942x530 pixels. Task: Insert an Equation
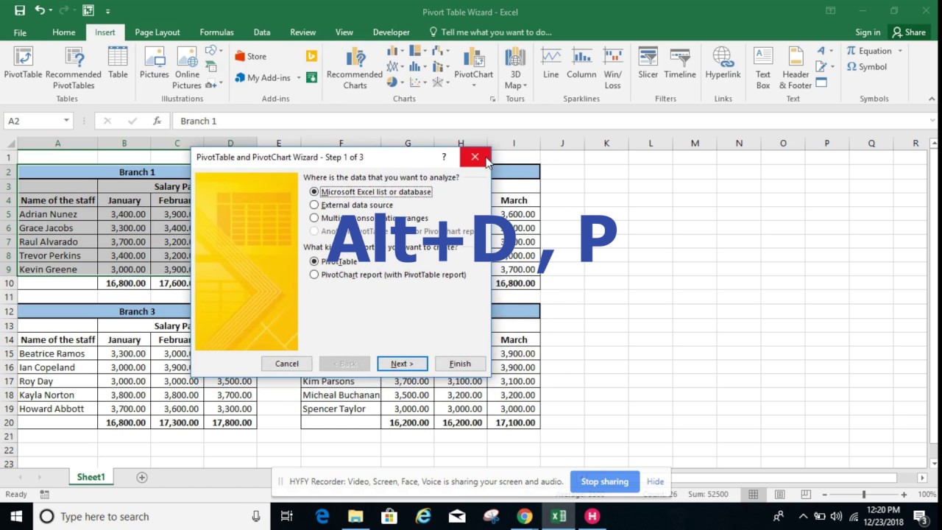tap(868, 51)
